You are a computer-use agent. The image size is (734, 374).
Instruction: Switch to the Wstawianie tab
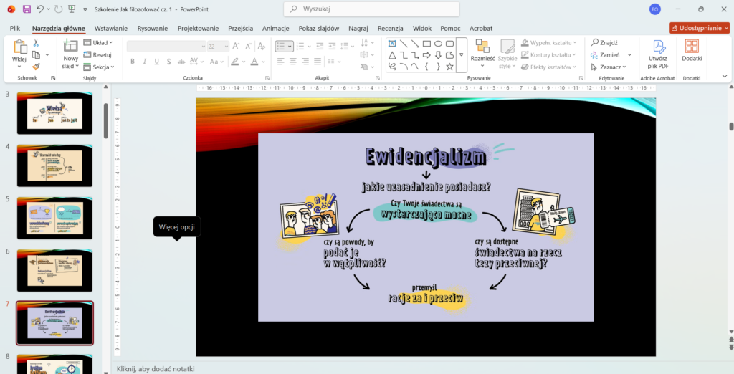click(111, 28)
